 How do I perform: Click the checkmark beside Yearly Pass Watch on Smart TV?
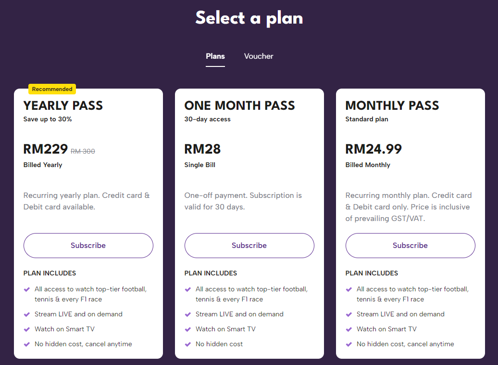(27, 329)
